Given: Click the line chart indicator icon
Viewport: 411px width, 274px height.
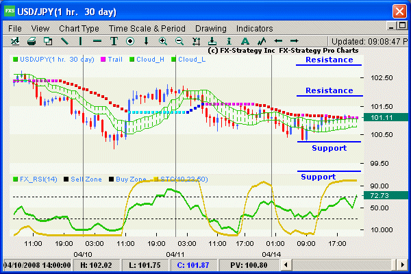Looking at the screenshot, I should [262, 41].
